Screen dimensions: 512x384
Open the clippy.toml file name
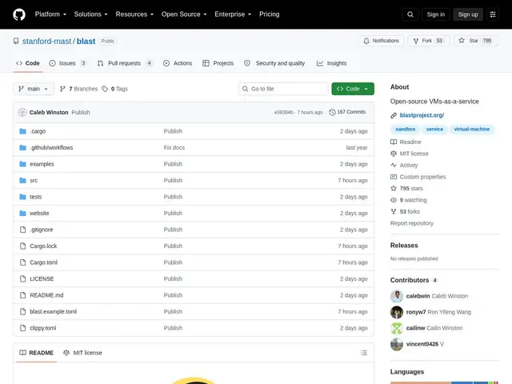pos(42,328)
